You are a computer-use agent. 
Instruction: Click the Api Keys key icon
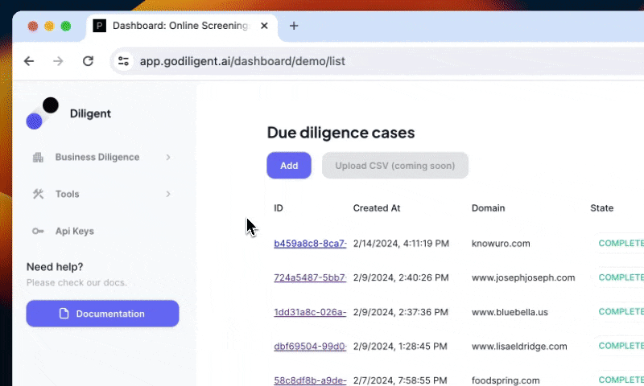[38, 231]
